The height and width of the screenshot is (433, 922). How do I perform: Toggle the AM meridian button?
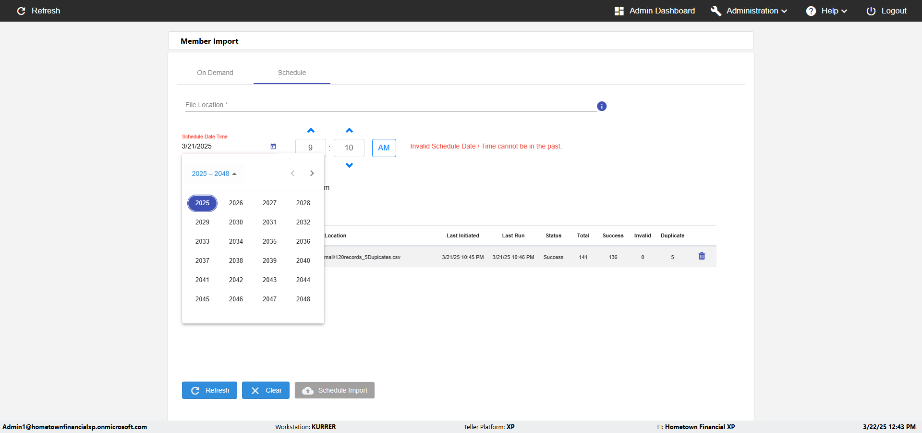click(384, 148)
